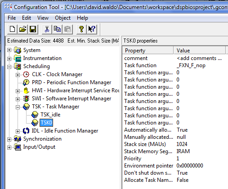Collapse the Scheduling tree node
Viewport: 228px width, 189px height.
coord(9,67)
